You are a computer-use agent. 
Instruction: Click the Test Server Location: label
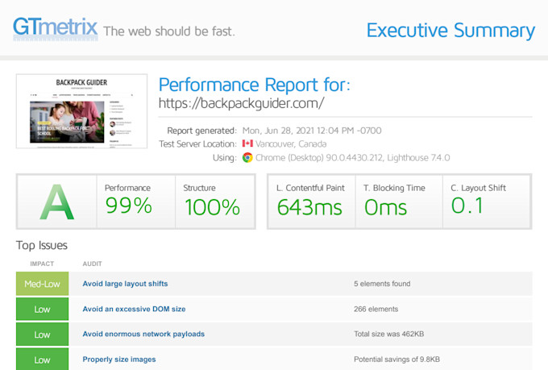197,143
